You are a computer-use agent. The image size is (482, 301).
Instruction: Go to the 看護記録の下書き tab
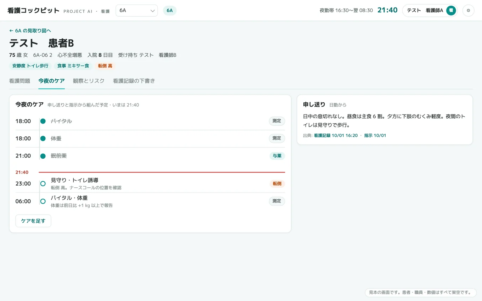tap(134, 81)
